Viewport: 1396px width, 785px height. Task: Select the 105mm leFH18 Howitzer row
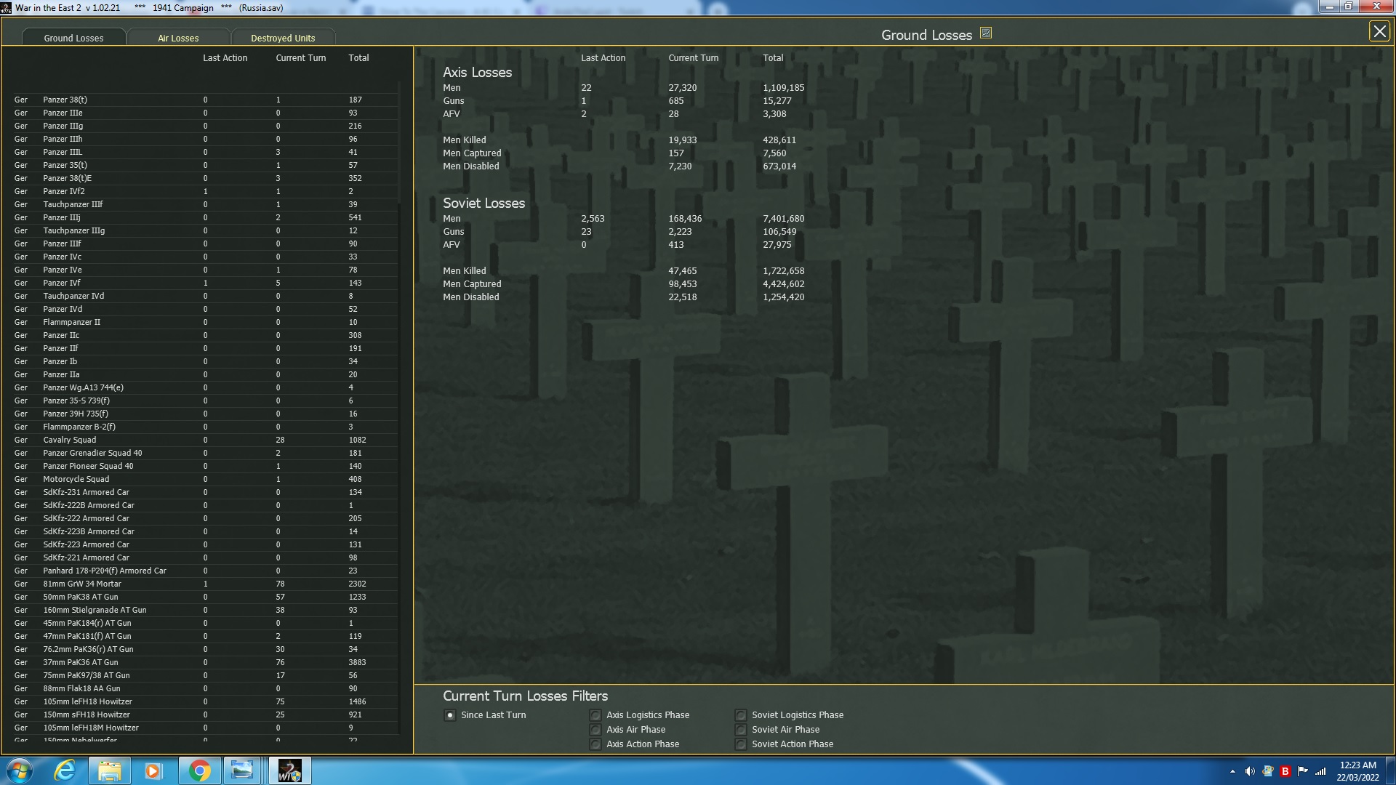[x=205, y=702]
